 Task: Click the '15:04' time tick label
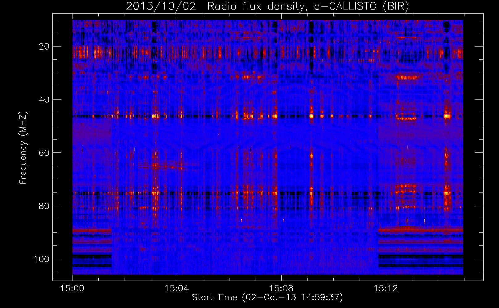pyautogui.click(x=177, y=289)
